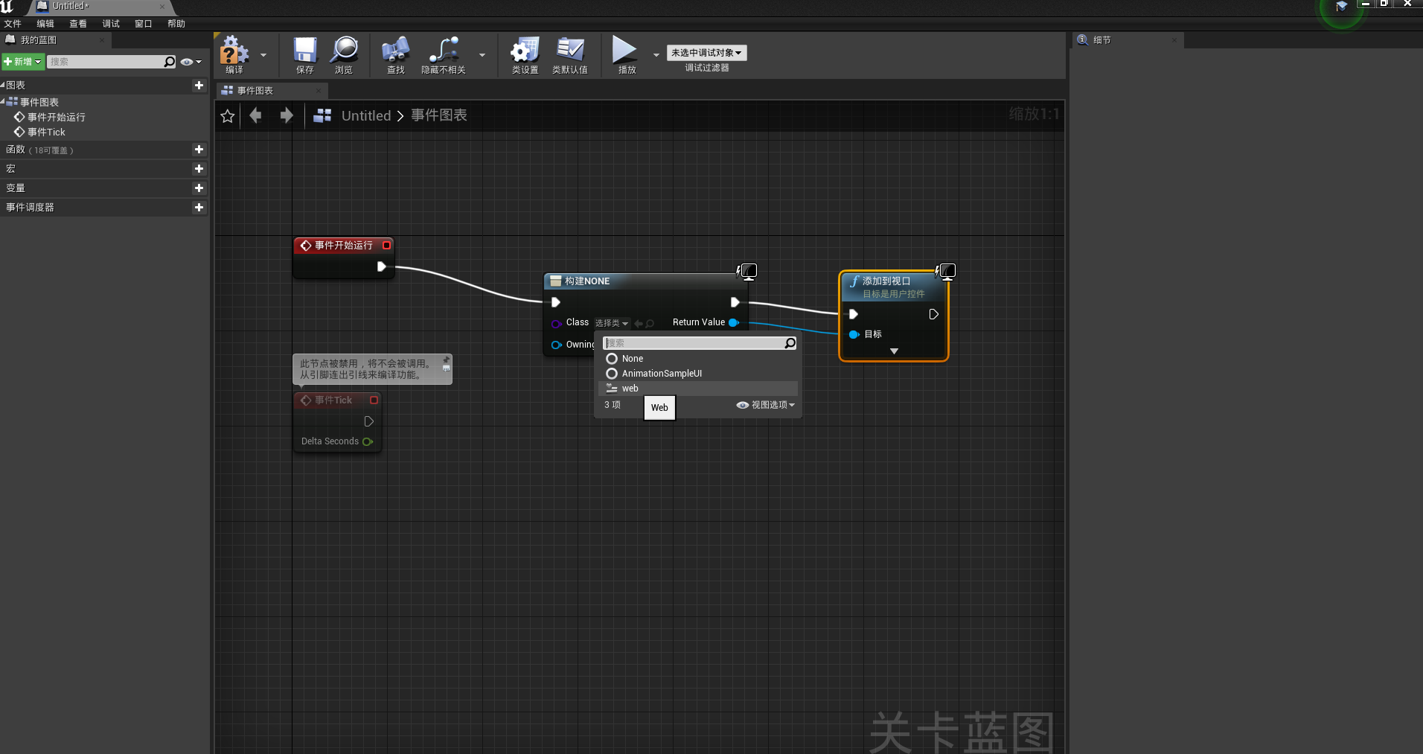
Task: Select the None class option
Action: click(x=633, y=358)
